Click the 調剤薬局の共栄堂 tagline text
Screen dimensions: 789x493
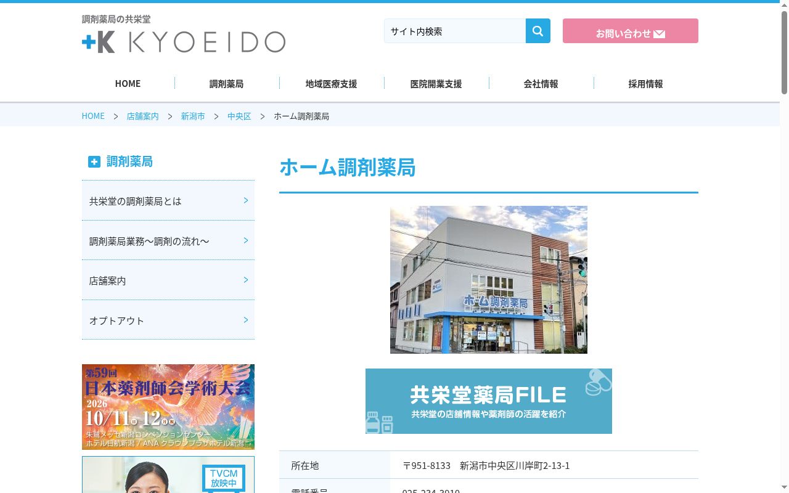click(116, 19)
